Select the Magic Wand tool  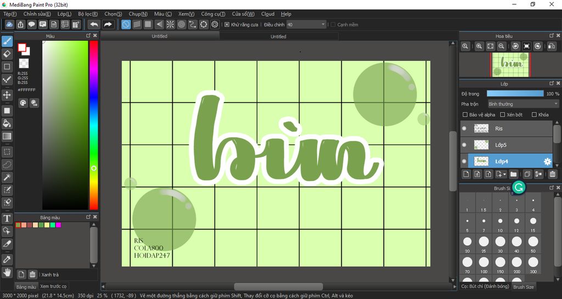click(7, 177)
